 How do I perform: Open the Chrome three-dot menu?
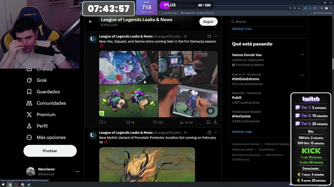pos(331,8)
